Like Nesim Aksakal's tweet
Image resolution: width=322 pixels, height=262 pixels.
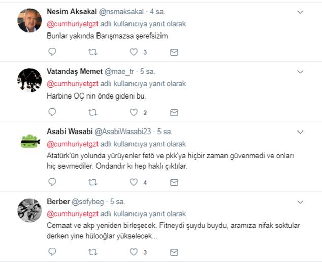(134, 52)
